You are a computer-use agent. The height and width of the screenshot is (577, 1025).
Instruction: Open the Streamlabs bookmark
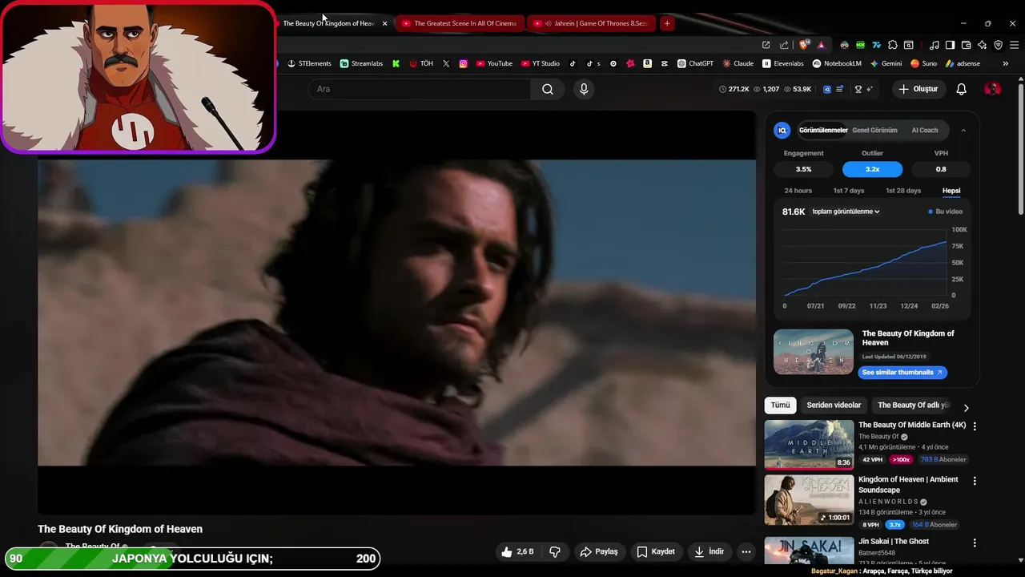click(361, 63)
